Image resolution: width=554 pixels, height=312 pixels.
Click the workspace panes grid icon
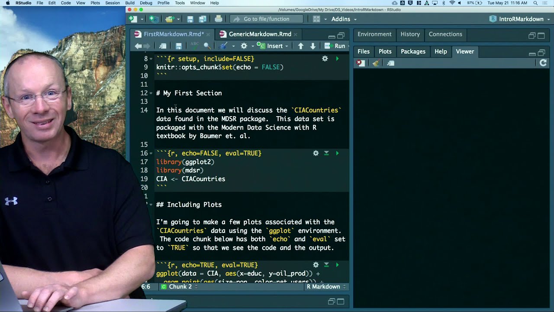pyautogui.click(x=316, y=19)
